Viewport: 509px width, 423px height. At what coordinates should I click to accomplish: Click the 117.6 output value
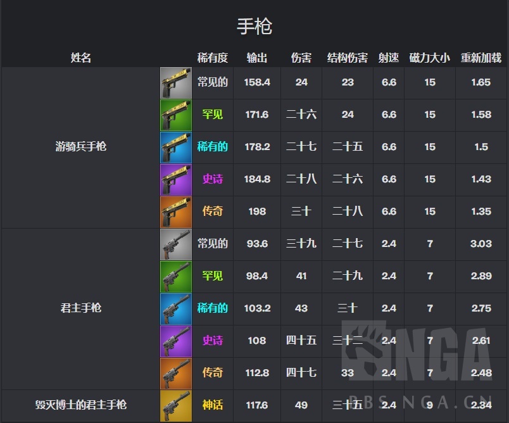click(x=257, y=405)
